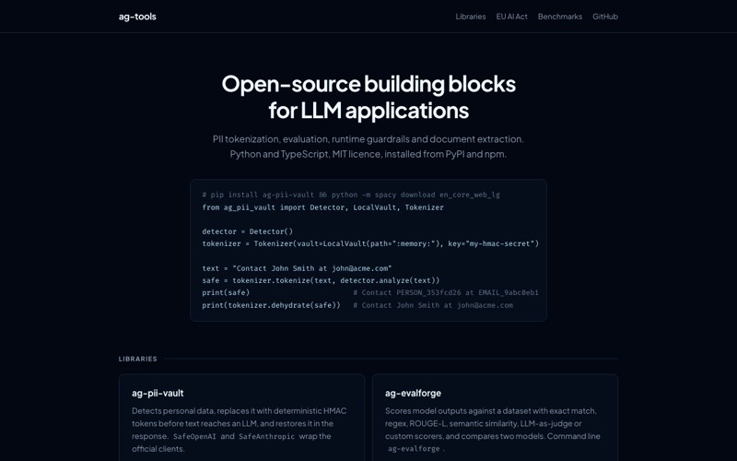Open the EU AI Act nav link
The height and width of the screenshot is (461, 737).
click(512, 17)
